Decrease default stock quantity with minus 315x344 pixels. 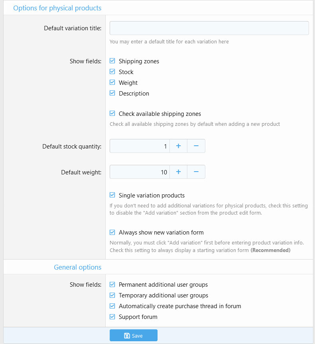pyautogui.click(x=196, y=146)
